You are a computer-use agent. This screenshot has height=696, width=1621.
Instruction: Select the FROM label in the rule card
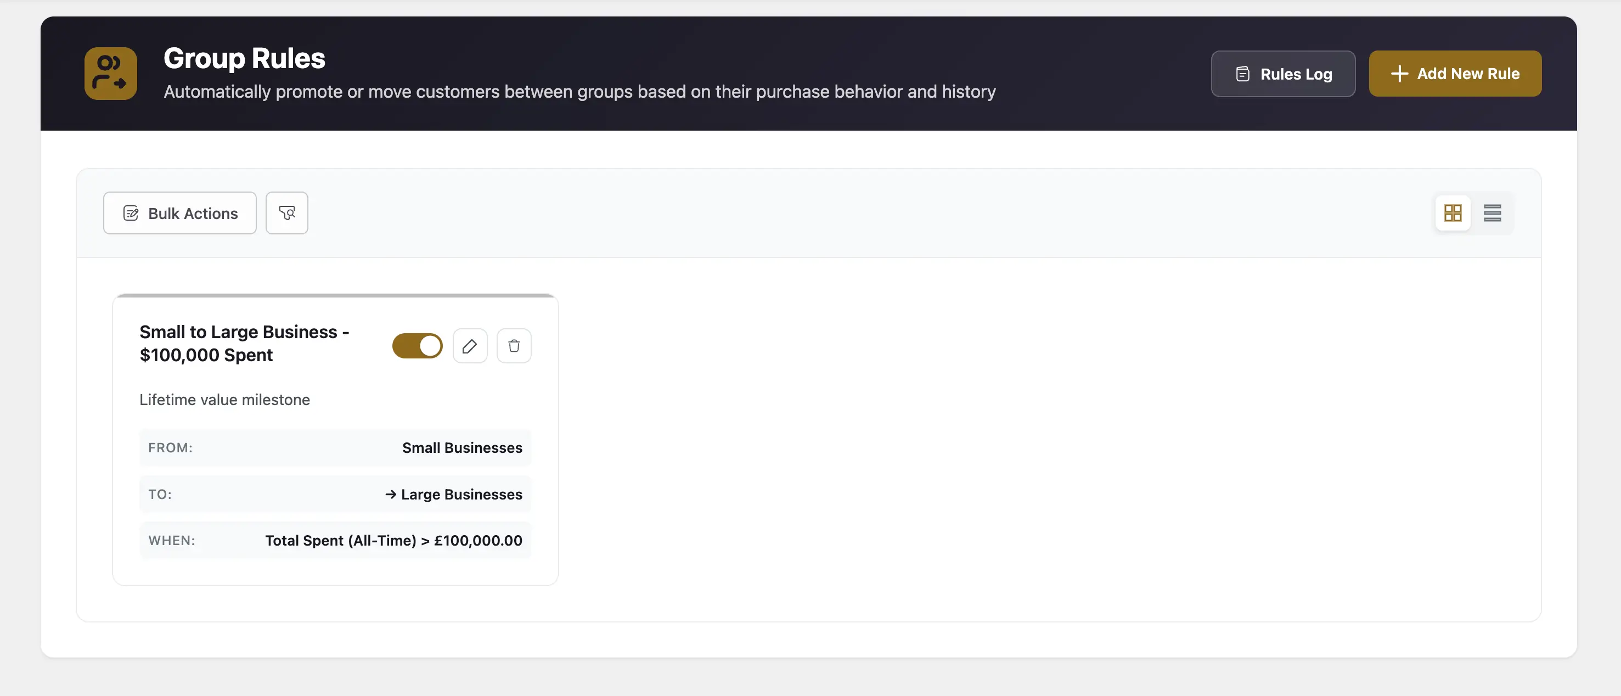(x=171, y=447)
